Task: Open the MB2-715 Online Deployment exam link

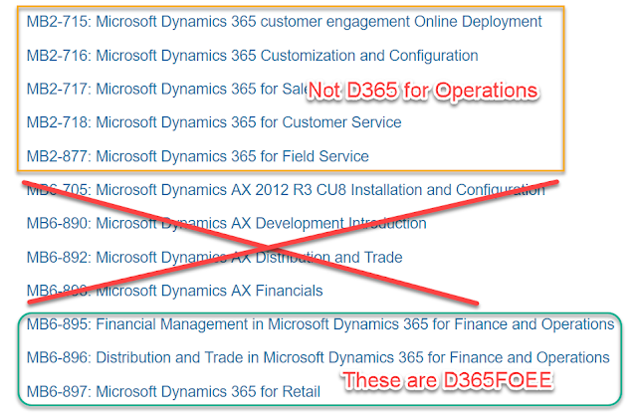Action: (284, 22)
